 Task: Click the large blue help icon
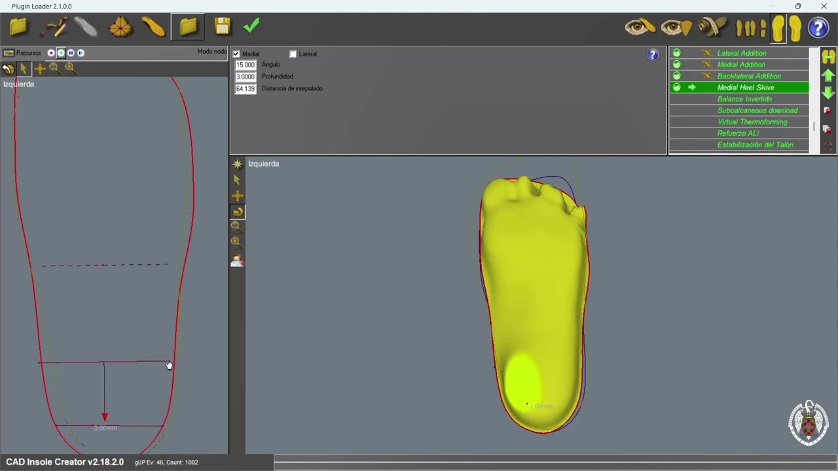pos(818,27)
